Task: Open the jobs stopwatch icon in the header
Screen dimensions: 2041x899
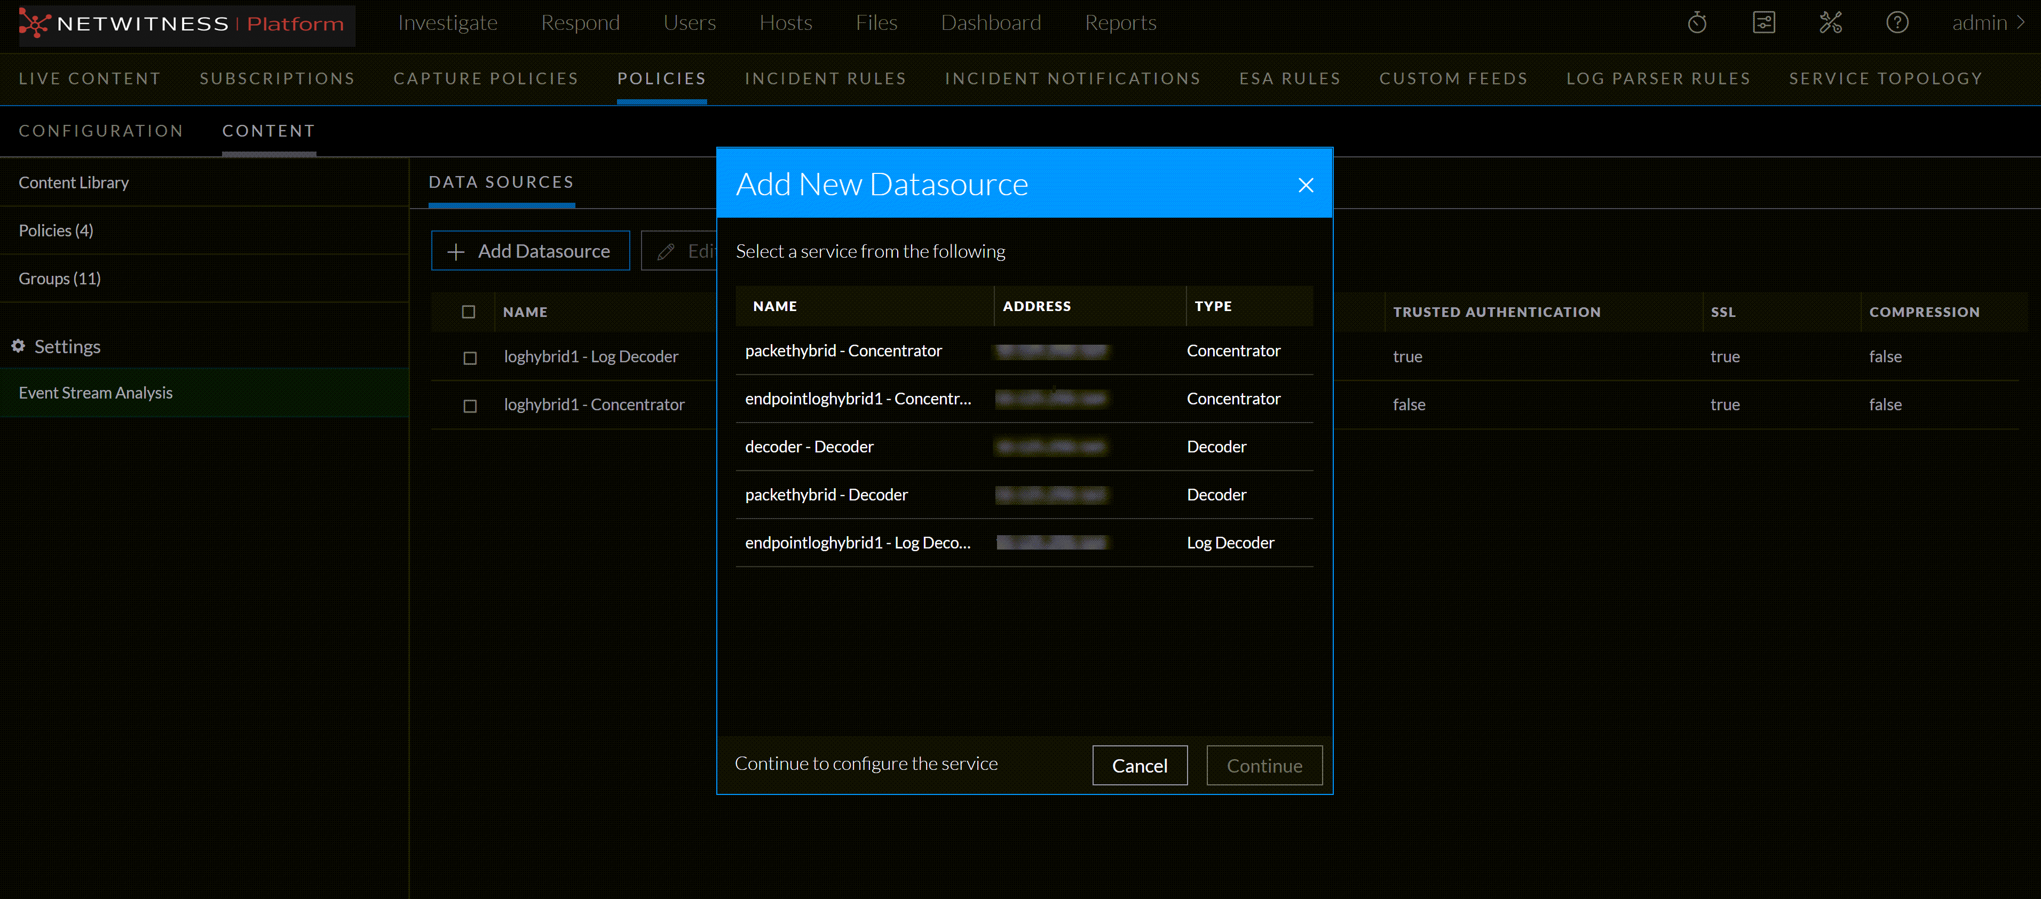Action: tap(1696, 22)
